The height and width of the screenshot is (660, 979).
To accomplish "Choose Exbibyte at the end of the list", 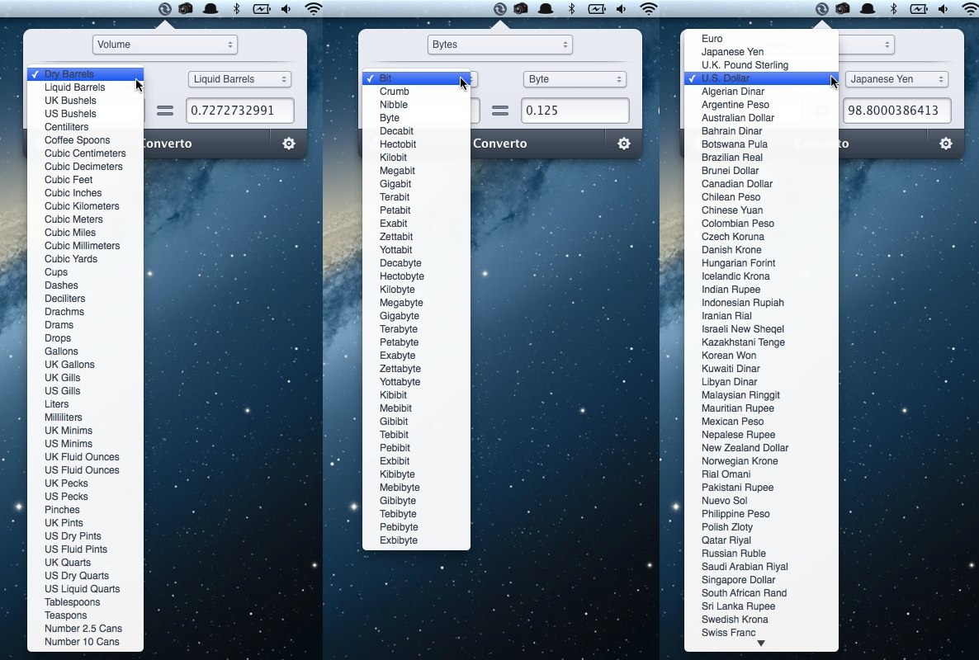I will [x=416, y=540].
